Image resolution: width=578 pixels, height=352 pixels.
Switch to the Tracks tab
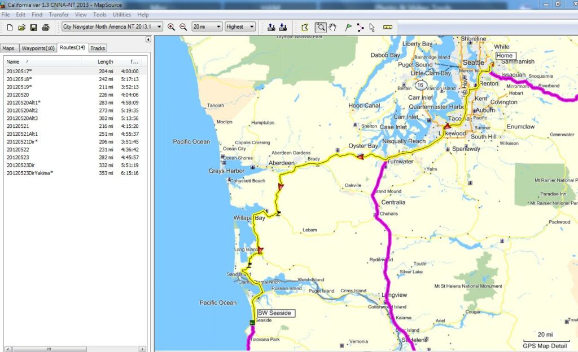click(x=98, y=48)
